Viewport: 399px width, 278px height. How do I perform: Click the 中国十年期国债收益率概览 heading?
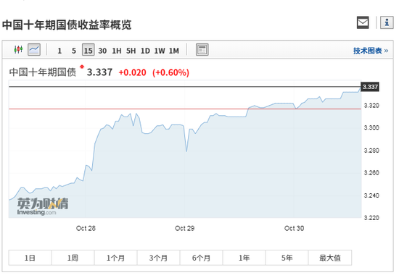(67, 25)
